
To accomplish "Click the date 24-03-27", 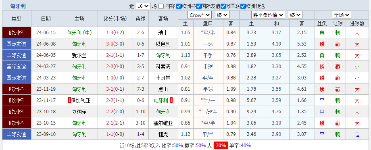I will coord(46,67).
